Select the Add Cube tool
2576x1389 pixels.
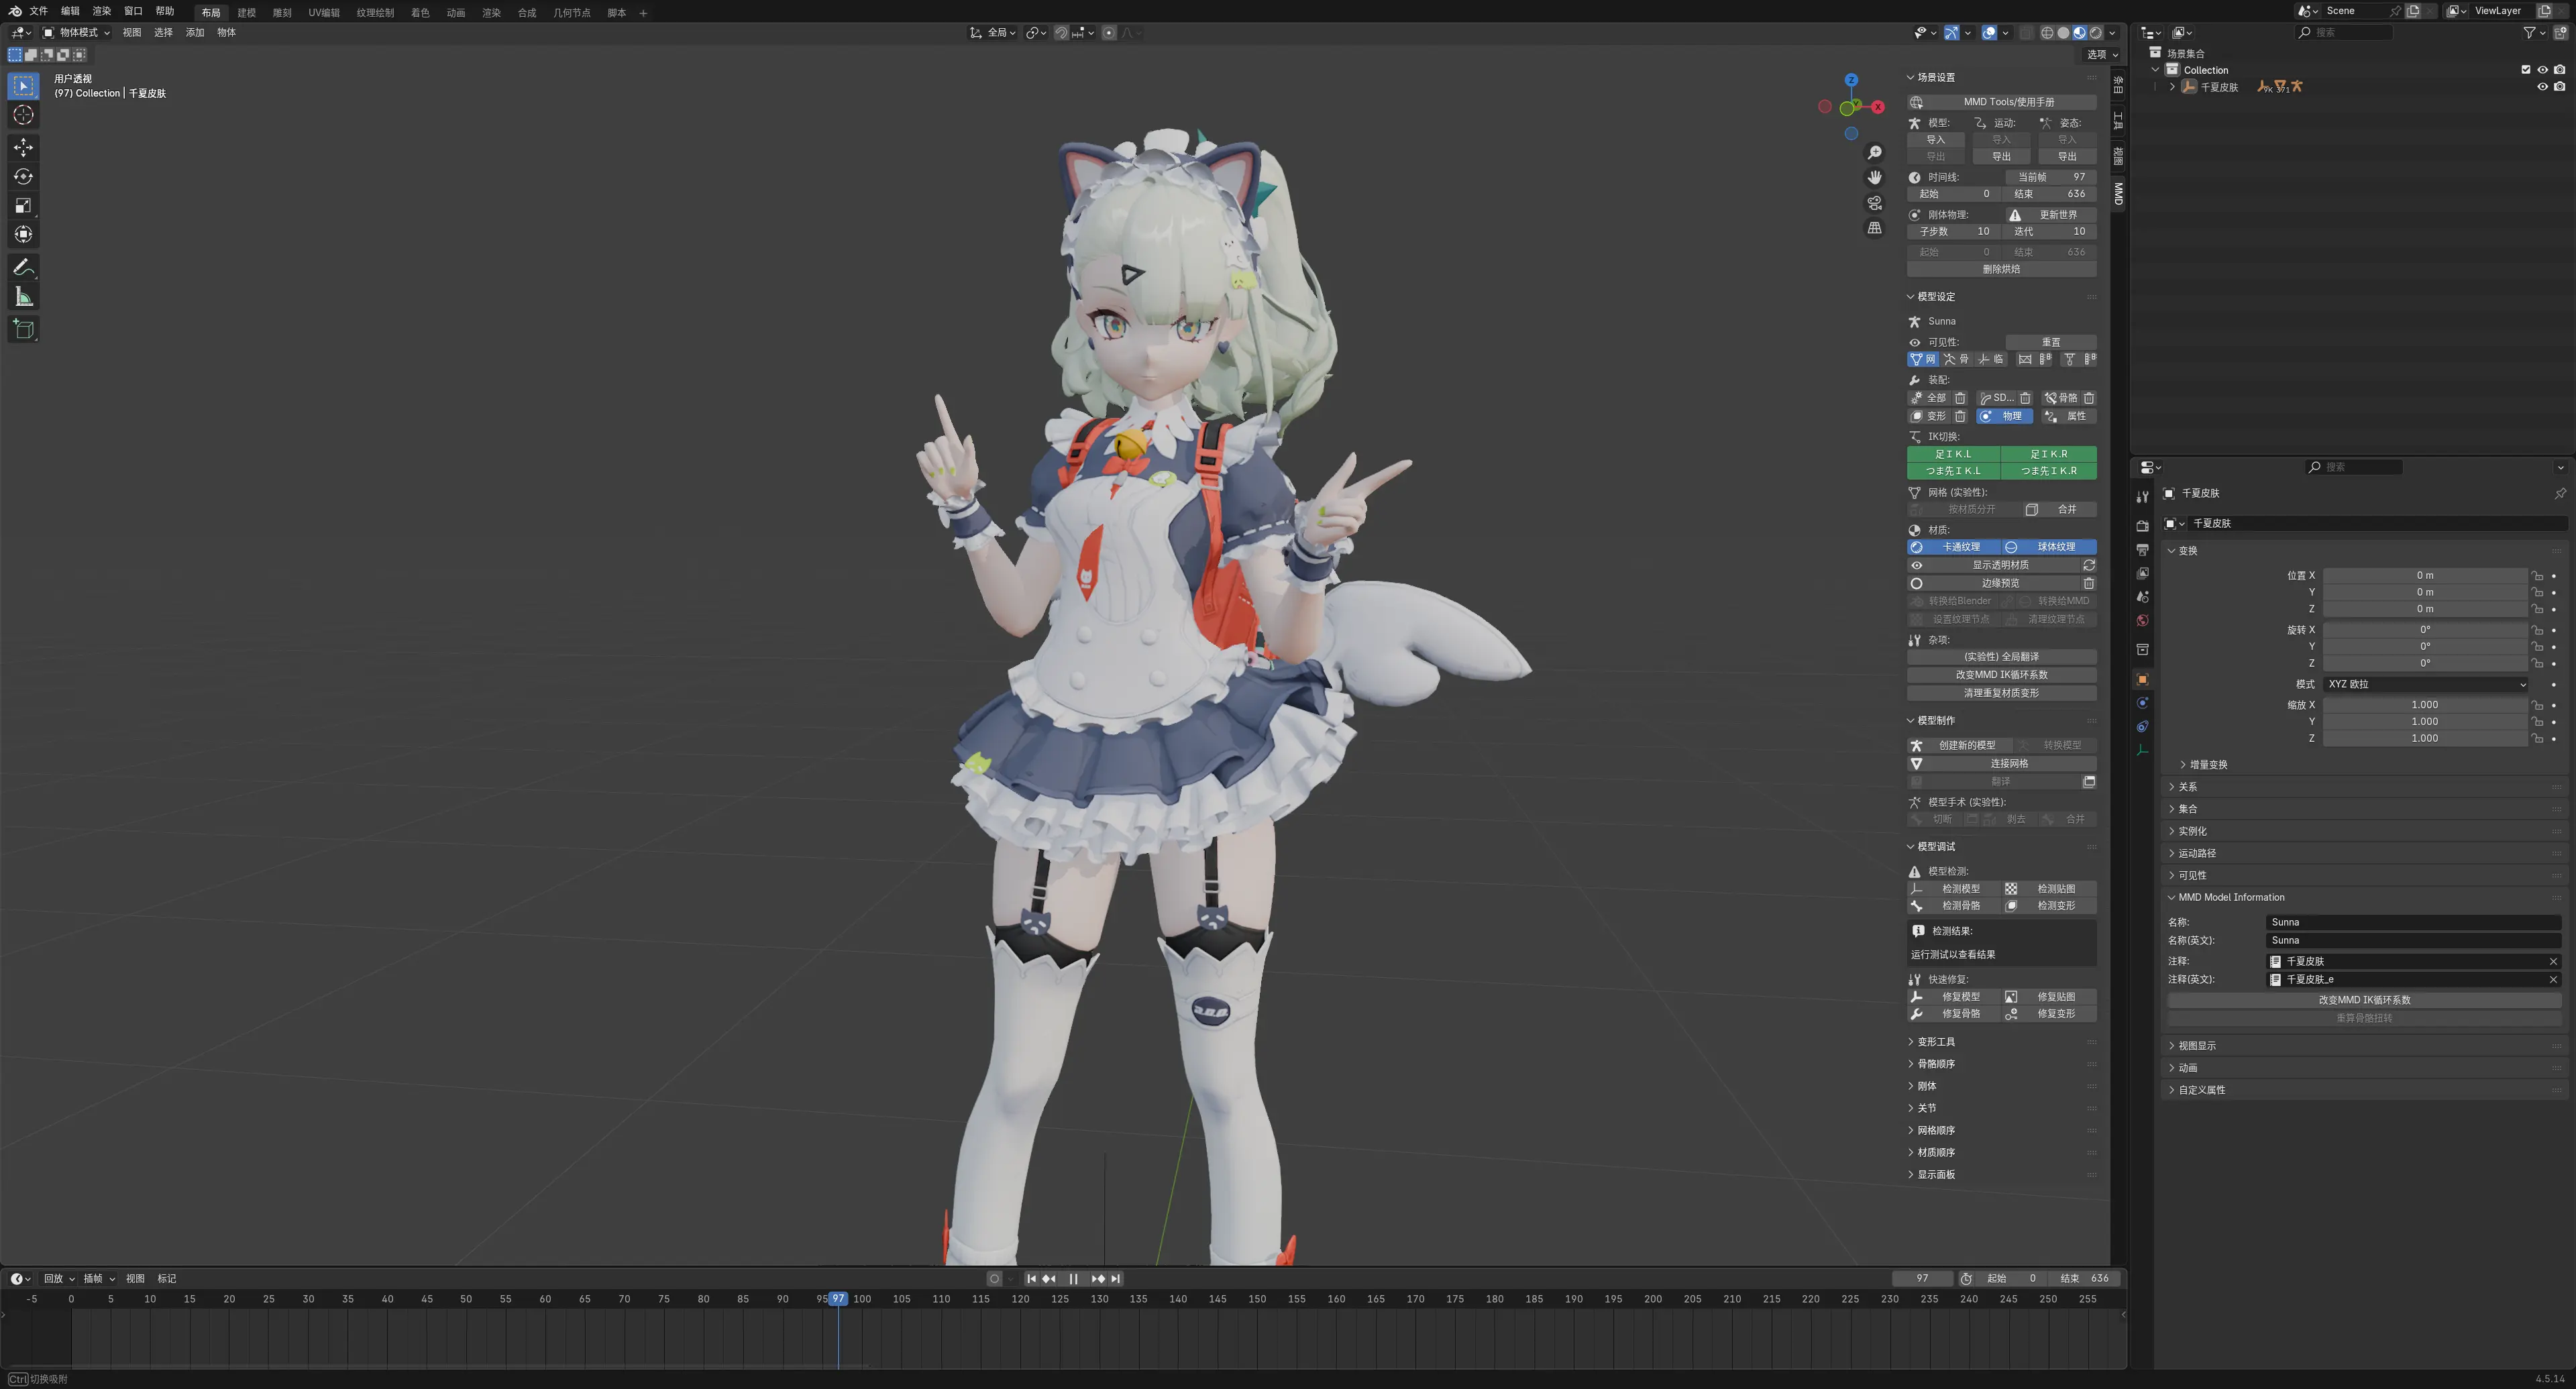pyautogui.click(x=24, y=329)
